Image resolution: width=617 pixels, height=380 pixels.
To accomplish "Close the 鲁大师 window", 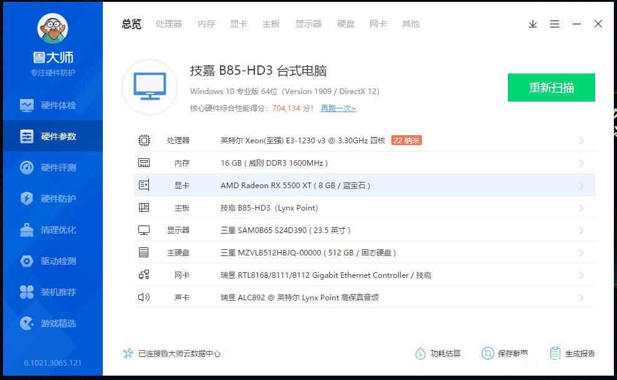I will tap(598, 24).
